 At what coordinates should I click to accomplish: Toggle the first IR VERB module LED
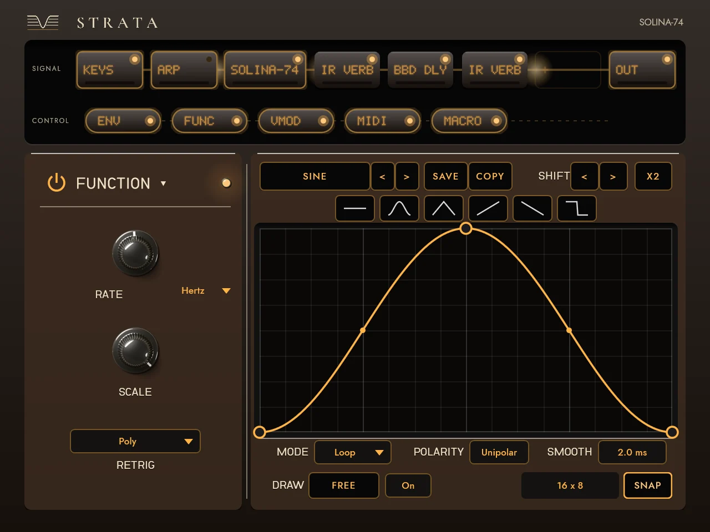372,59
